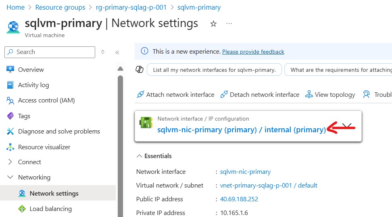Screen dimensions: 392x217
Task: Click sidebar scrollbar up arrow
Action: (120, 69)
